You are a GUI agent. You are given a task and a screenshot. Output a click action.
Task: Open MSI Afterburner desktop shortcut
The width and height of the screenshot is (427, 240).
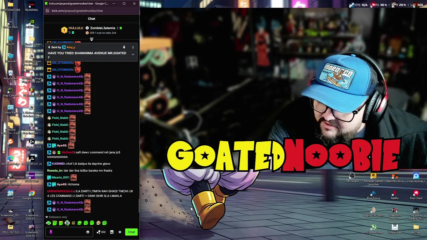tap(373, 229)
